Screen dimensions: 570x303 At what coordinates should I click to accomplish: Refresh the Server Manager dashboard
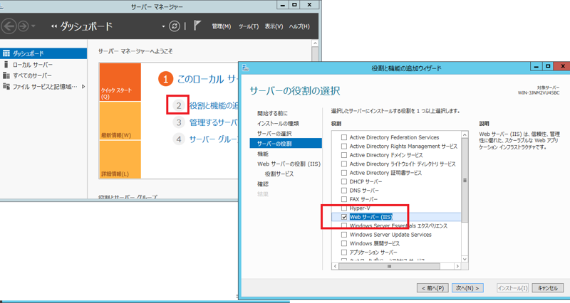click(x=175, y=26)
